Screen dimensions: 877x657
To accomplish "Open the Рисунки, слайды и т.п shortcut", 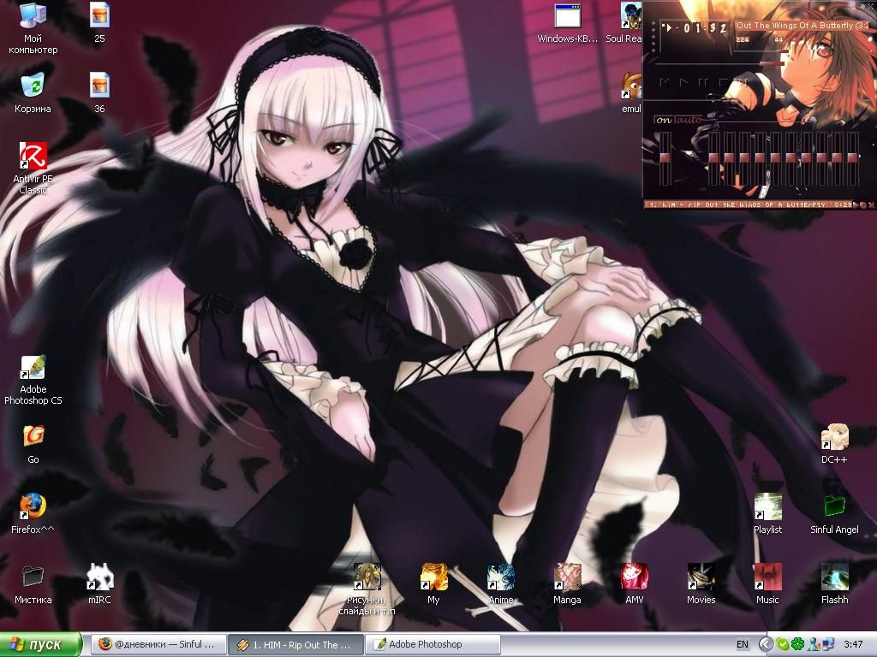I will 367,589.
